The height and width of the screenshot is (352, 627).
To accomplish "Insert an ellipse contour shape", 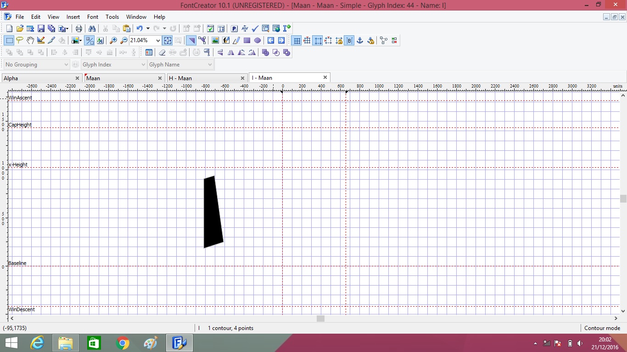I will pyautogui.click(x=257, y=40).
